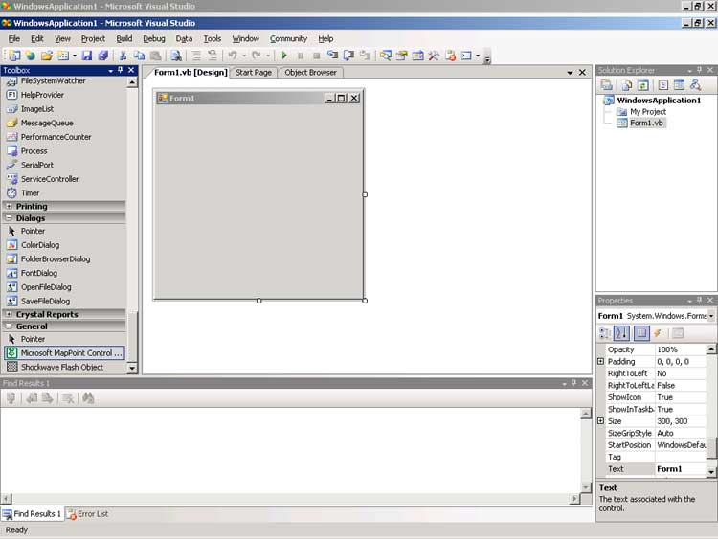
Task: Open Solution Explorer from the main toolbar
Action: 386,56
